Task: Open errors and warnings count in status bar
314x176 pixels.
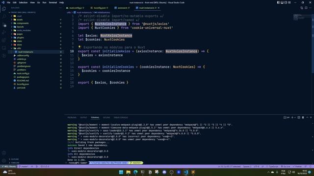Action: point(45,166)
